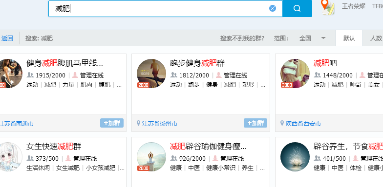Click members icon beside 1812/2000
The image size is (383, 187).
click(174, 75)
